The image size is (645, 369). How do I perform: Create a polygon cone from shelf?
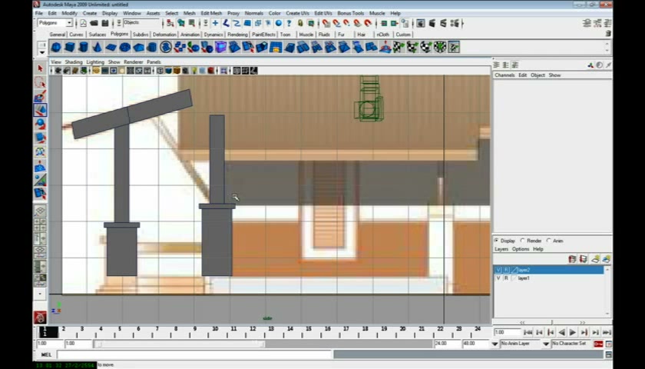(97, 48)
